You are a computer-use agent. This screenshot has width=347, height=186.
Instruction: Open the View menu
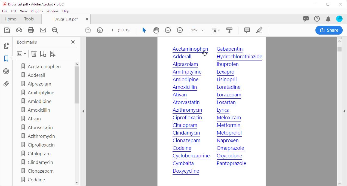click(23, 11)
